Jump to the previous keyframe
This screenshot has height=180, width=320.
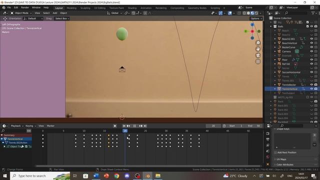[128, 126]
